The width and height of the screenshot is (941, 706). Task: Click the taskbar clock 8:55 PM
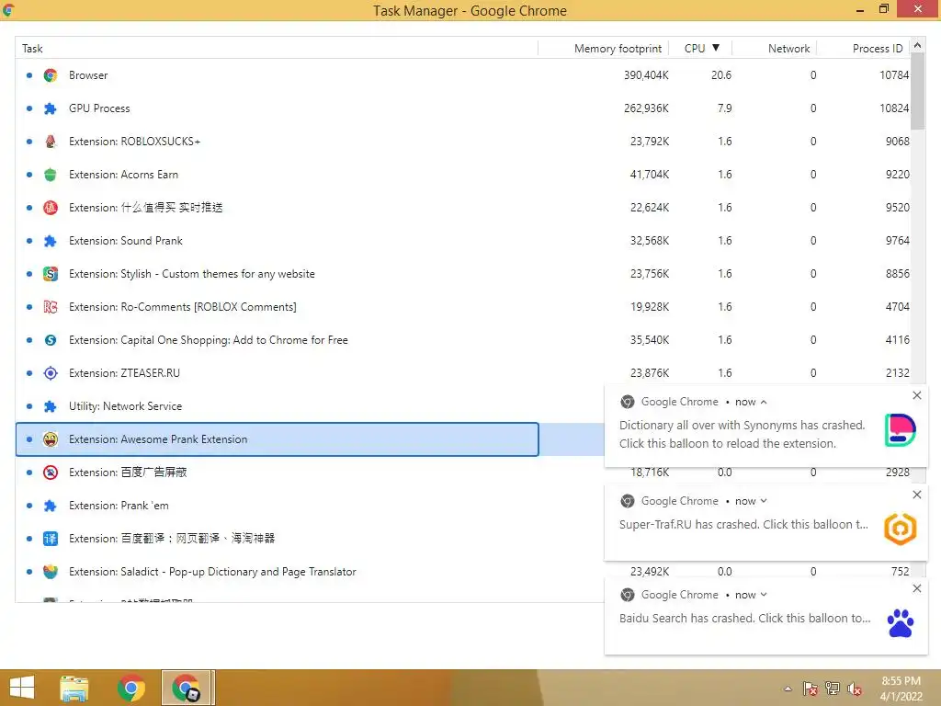pos(901,681)
